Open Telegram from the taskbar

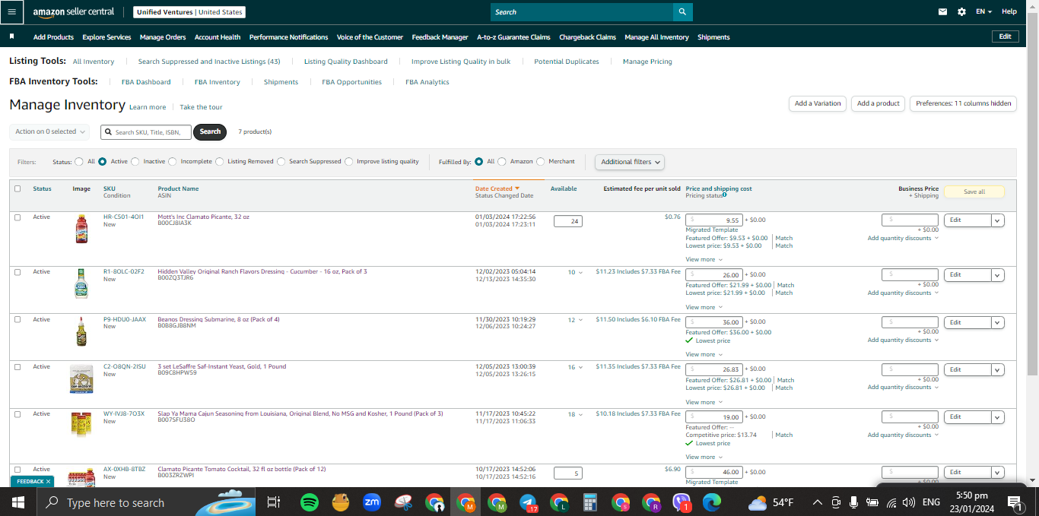click(528, 502)
